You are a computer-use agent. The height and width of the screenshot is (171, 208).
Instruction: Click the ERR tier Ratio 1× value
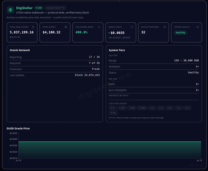pos(197,84)
